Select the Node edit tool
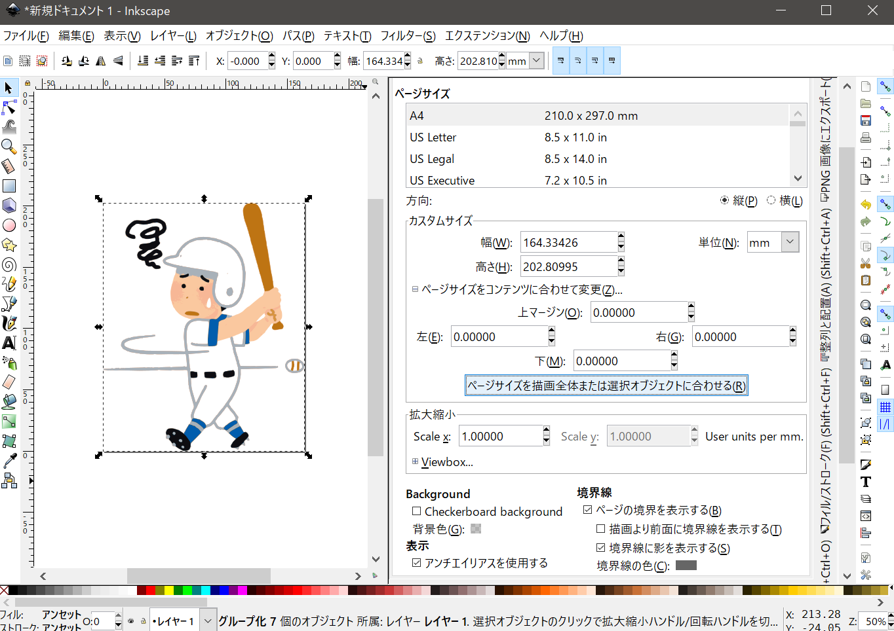Viewport: 894px width, 631px height. pos(9,107)
